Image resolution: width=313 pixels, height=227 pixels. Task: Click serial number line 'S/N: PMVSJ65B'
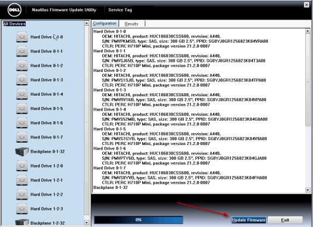tap(184, 61)
